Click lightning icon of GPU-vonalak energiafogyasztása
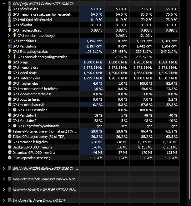 (15, 57)
